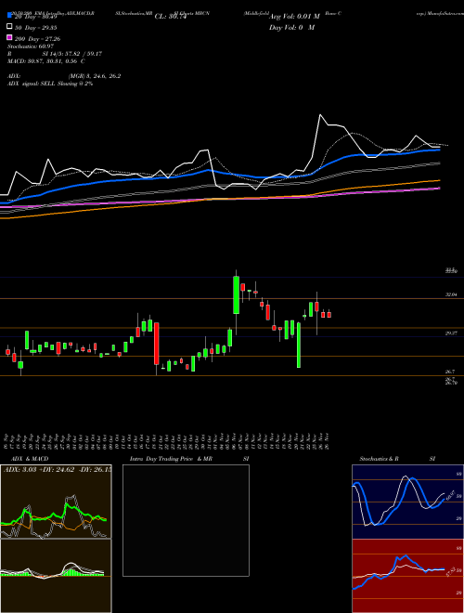Click the 32.04 price level label

pos(451,294)
